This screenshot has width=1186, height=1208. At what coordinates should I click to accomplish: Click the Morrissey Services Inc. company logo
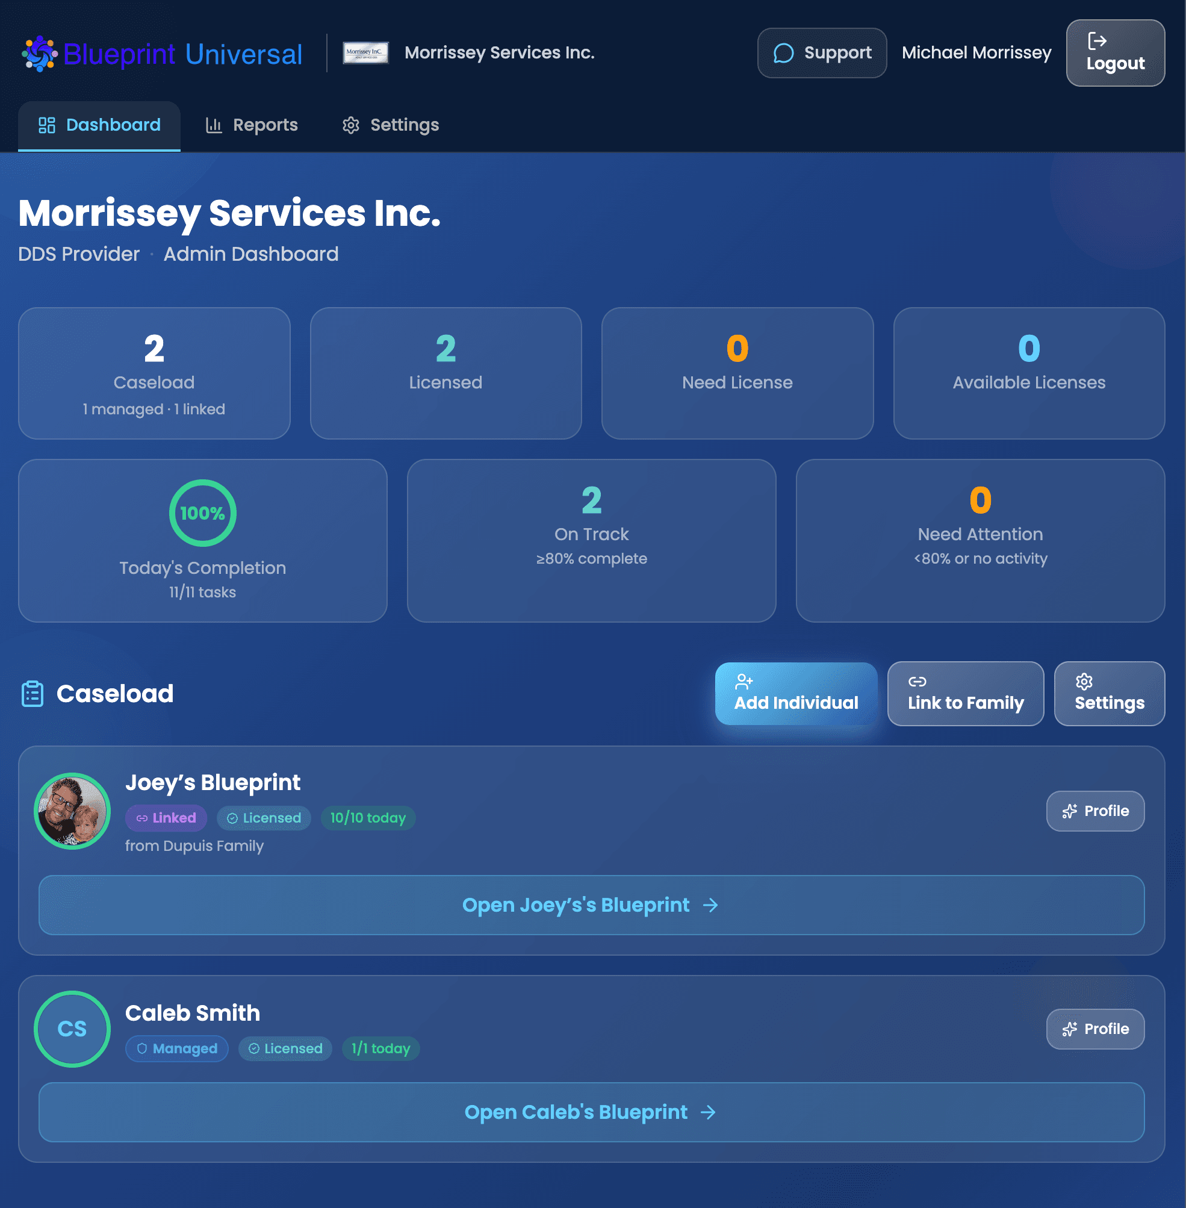[x=365, y=52]
